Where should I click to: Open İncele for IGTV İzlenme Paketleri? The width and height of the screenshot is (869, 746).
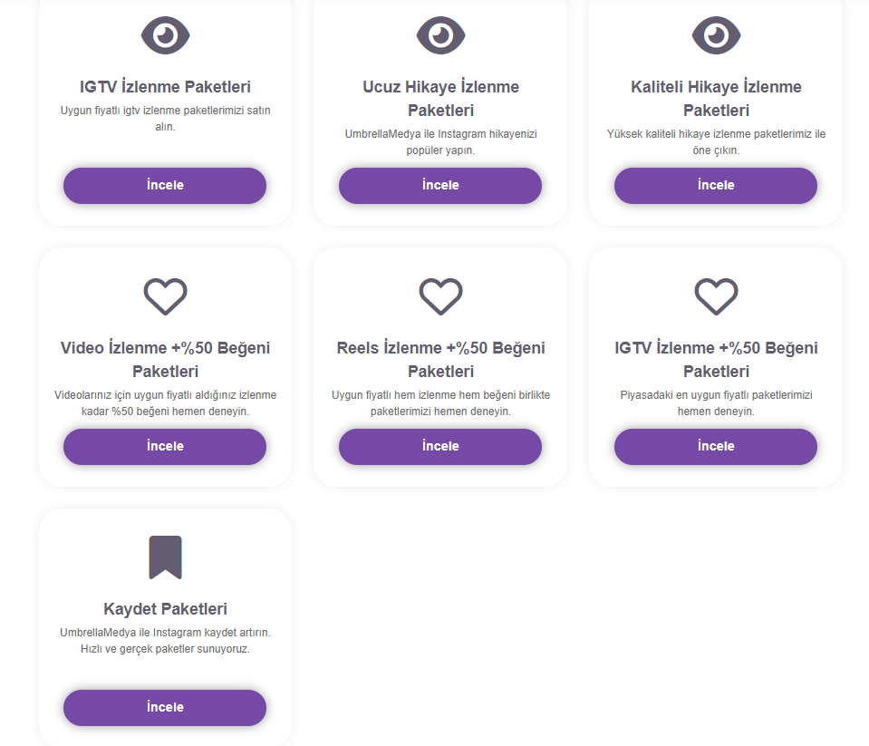(x=165, y=186)
